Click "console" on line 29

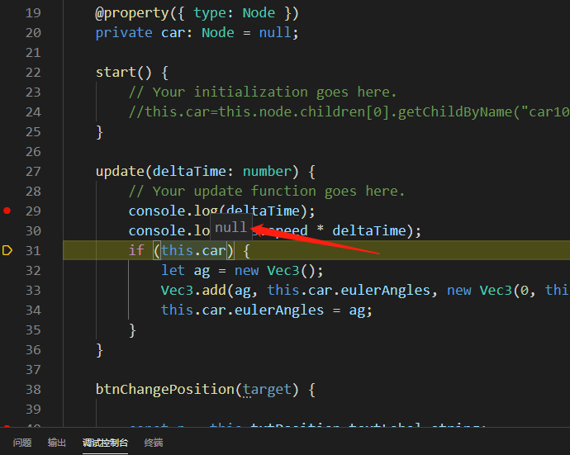click(x=157, y=211)
